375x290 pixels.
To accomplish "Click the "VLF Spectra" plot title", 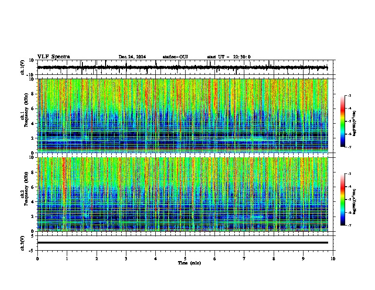I will 54,57.
